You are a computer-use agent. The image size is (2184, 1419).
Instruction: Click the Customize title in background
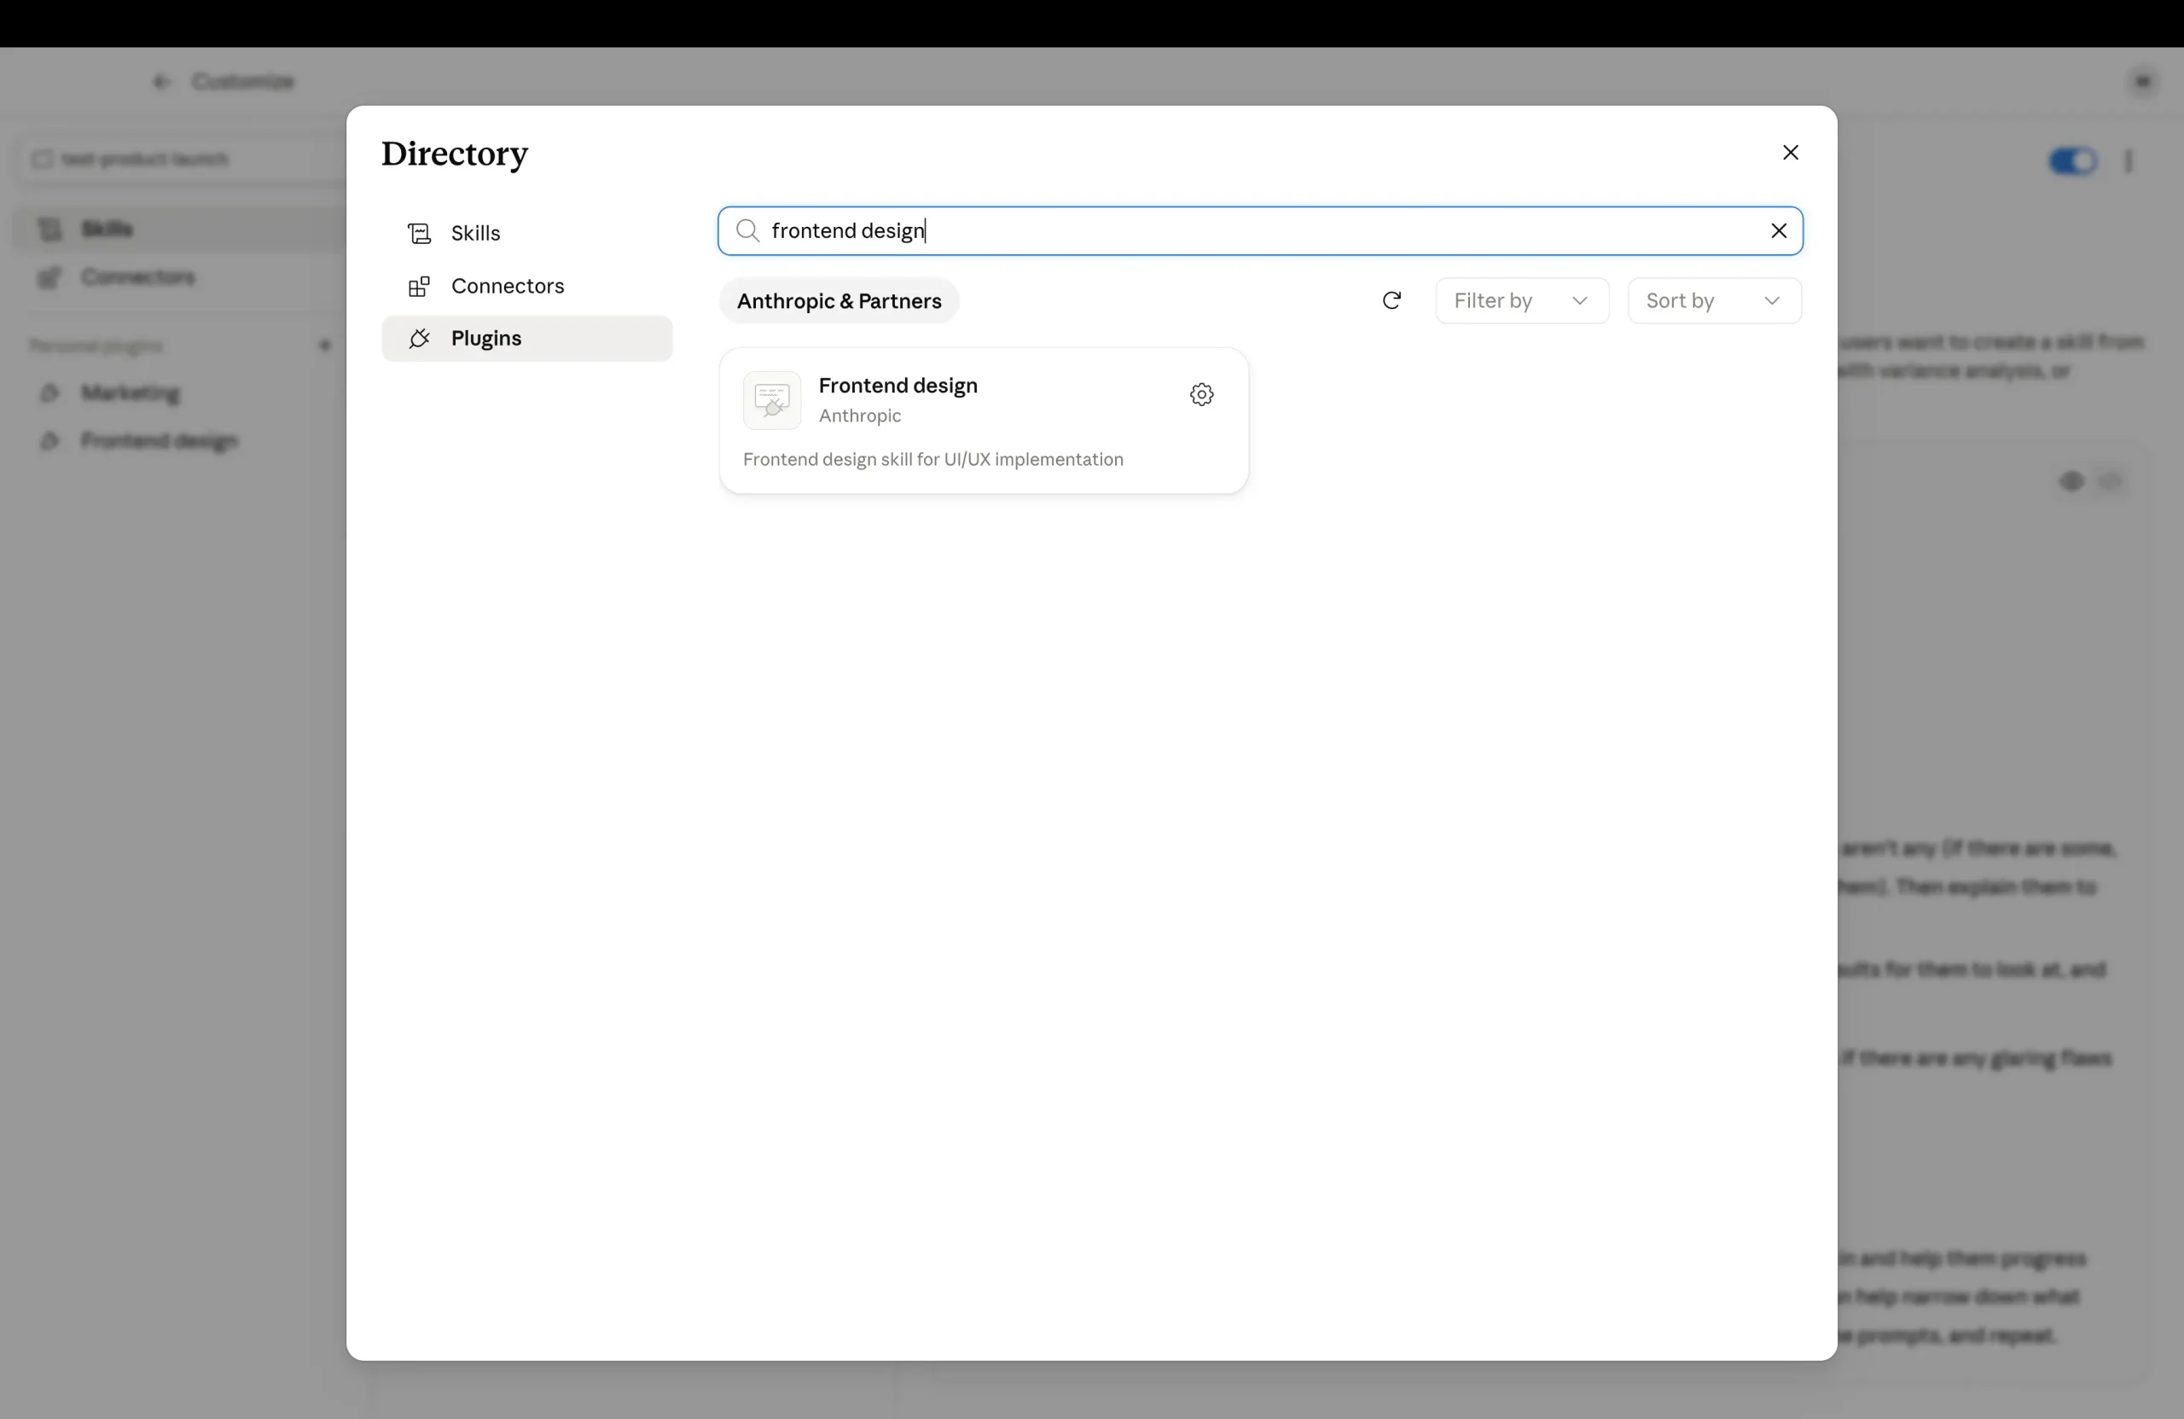tap(242, 82)
